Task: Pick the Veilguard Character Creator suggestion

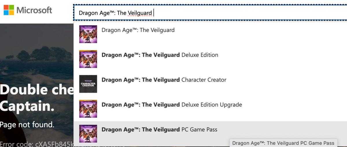Action: point(164,80)
